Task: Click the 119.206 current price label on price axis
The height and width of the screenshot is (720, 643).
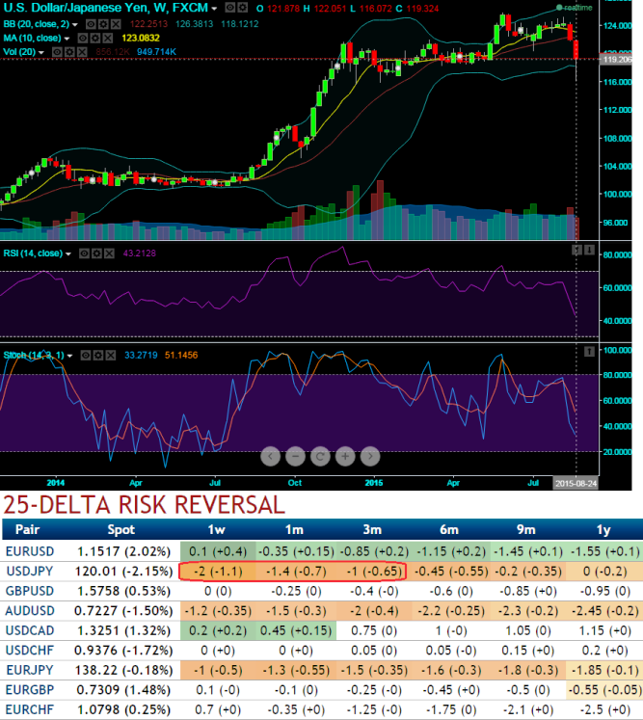Action: tap(616, 59)
